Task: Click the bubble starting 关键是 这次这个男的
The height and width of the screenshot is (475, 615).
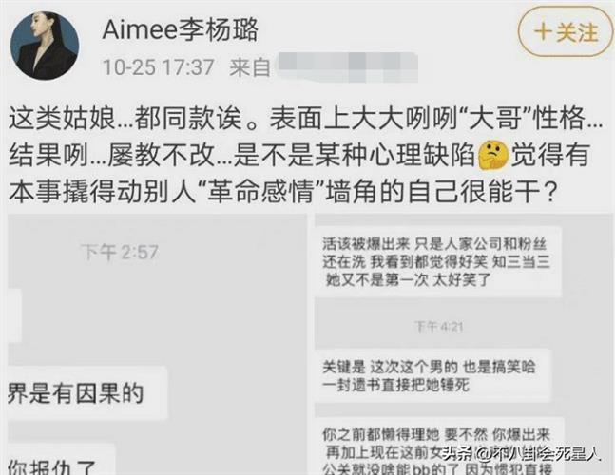Action: click(433, 376)
